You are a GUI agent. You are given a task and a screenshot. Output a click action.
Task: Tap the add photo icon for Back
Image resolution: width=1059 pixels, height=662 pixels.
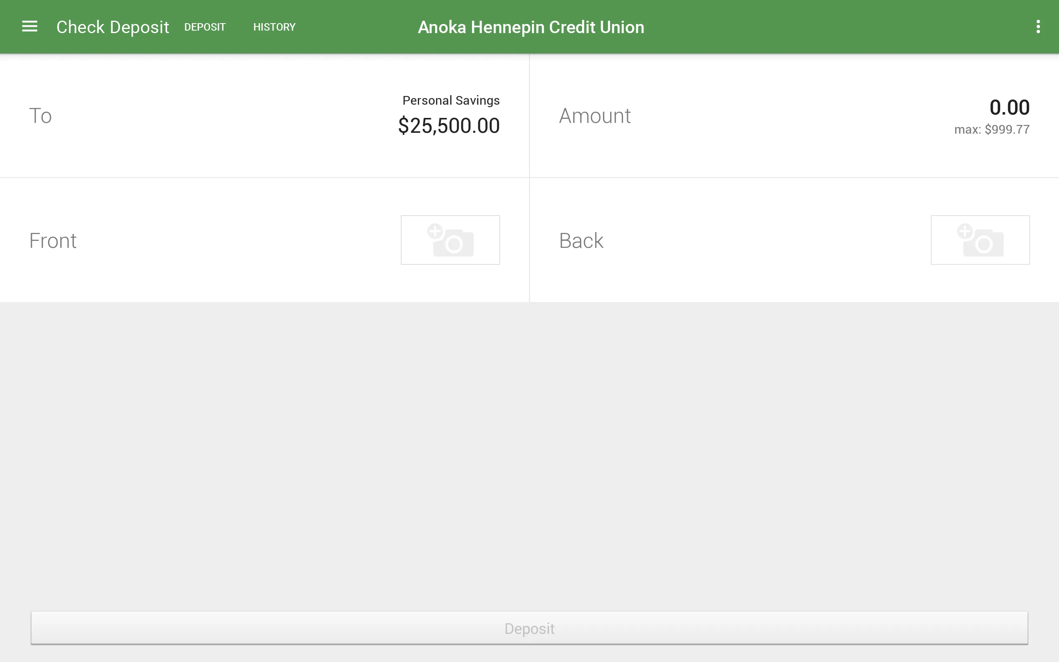pyautogui.click(x=980, y=240)
